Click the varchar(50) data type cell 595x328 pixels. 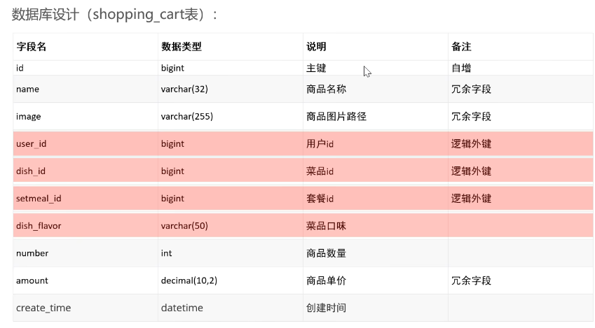tap(184, 226)
